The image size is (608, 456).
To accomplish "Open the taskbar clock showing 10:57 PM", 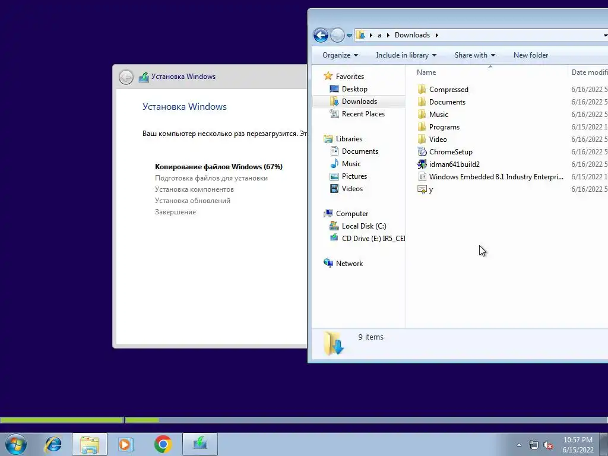I will click(x=578, y=445).
